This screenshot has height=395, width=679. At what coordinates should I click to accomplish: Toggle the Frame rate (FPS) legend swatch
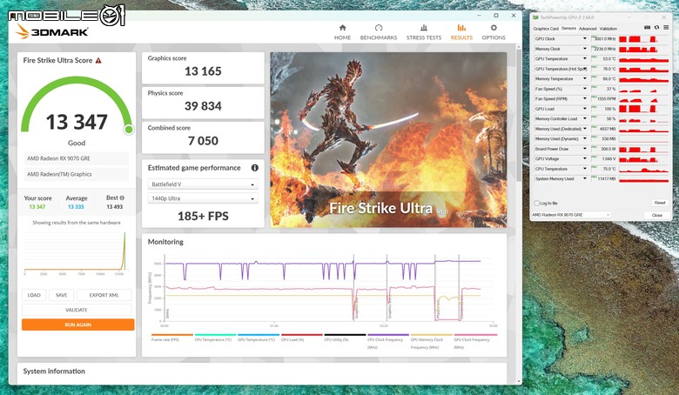coord(171,334)
